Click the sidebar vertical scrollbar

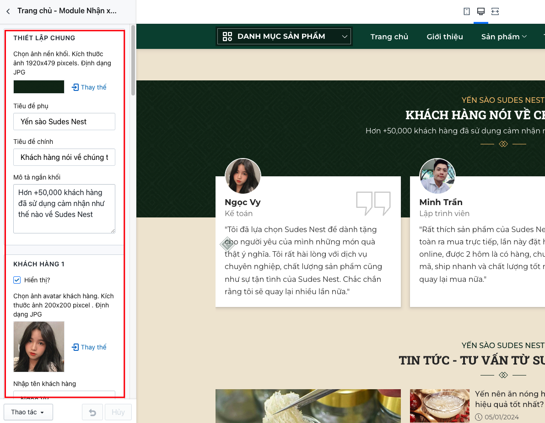pyautogui.click(x=133, y=60)
